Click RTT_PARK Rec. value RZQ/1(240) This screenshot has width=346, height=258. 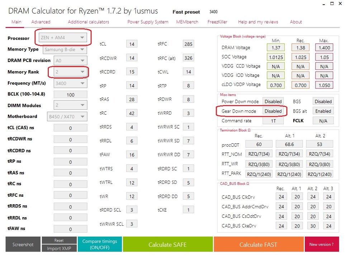click(x=259, y=174)
